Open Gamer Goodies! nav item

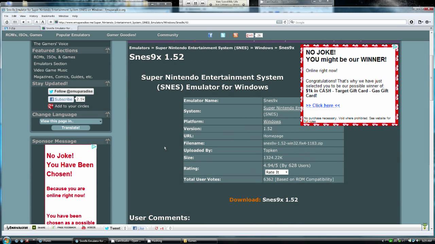pyautogui.click(x=121, y=35)
